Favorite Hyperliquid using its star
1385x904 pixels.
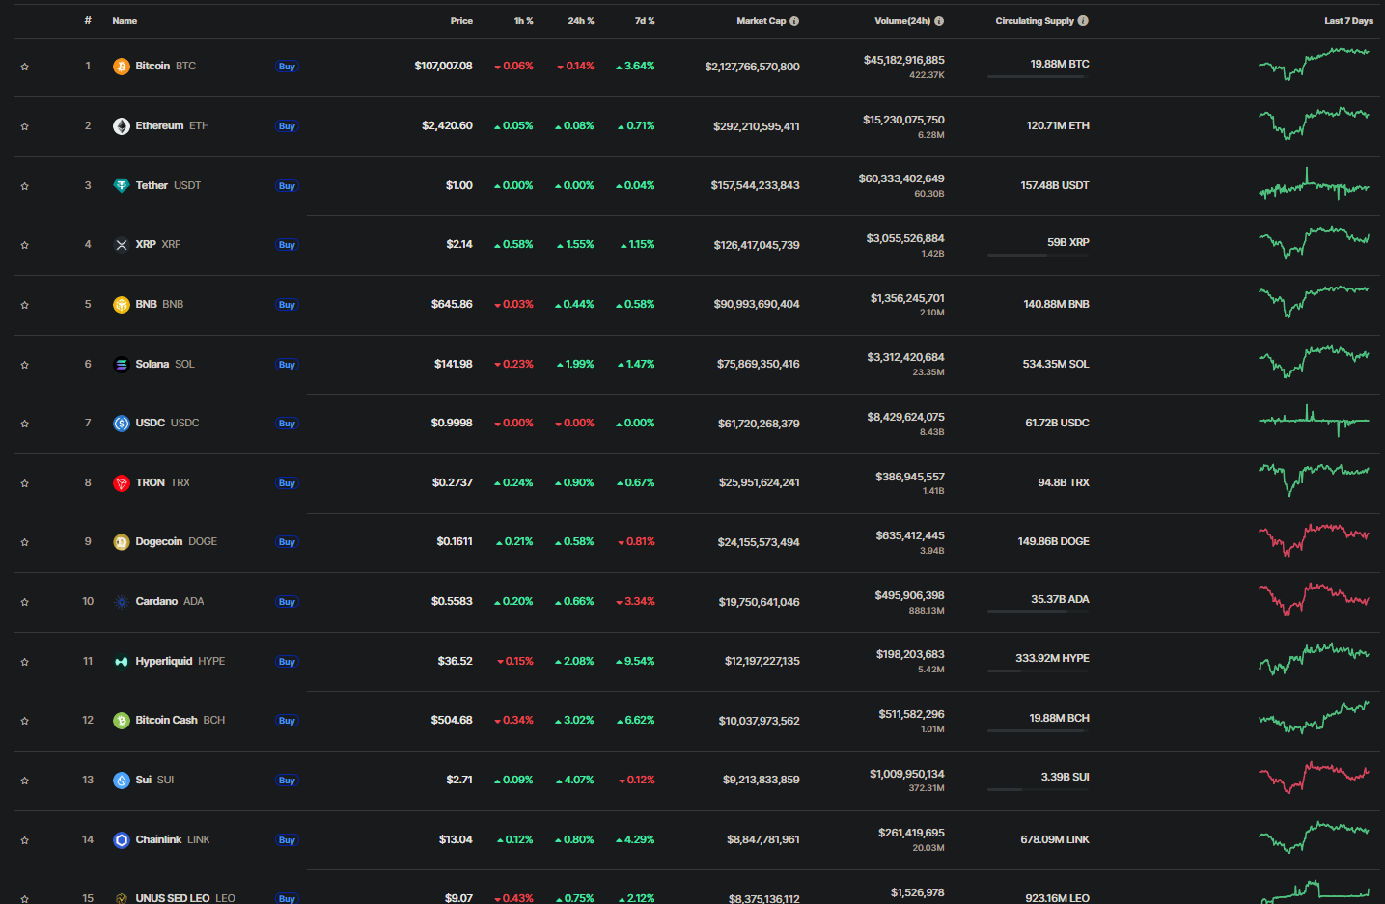click(25, 662)
